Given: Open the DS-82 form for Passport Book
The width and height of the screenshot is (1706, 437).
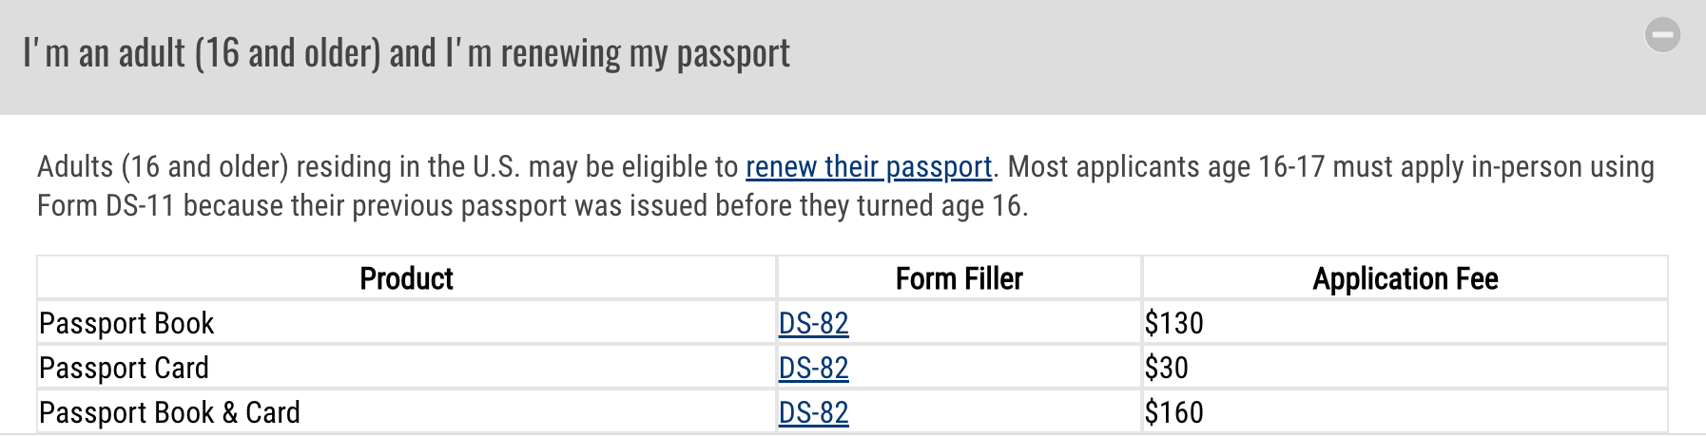Looking at the screenshot, I should pos(813,324).
